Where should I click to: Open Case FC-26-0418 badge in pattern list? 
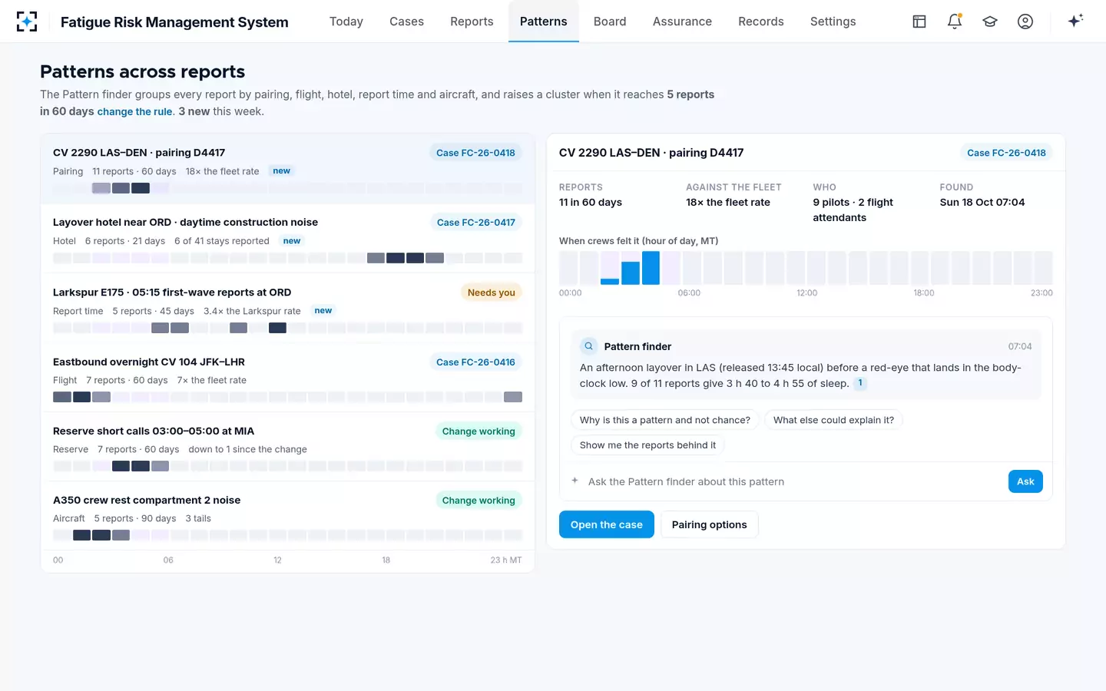click(475, 153)
